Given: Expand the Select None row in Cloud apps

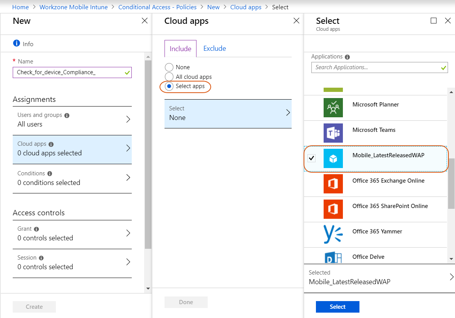Looking at the screenshot, I should pyautogui.click(x=228, y=114).
